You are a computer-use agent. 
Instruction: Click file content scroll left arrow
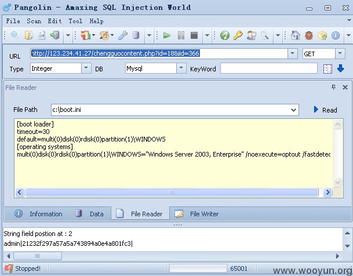click(20, 193)
